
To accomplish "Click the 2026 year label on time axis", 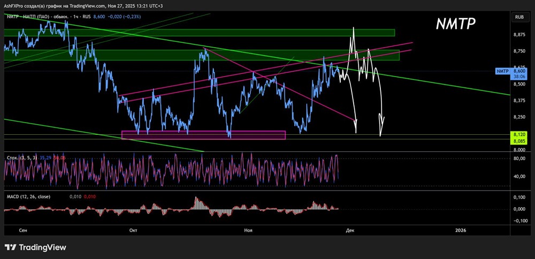I will pos(461,231).
